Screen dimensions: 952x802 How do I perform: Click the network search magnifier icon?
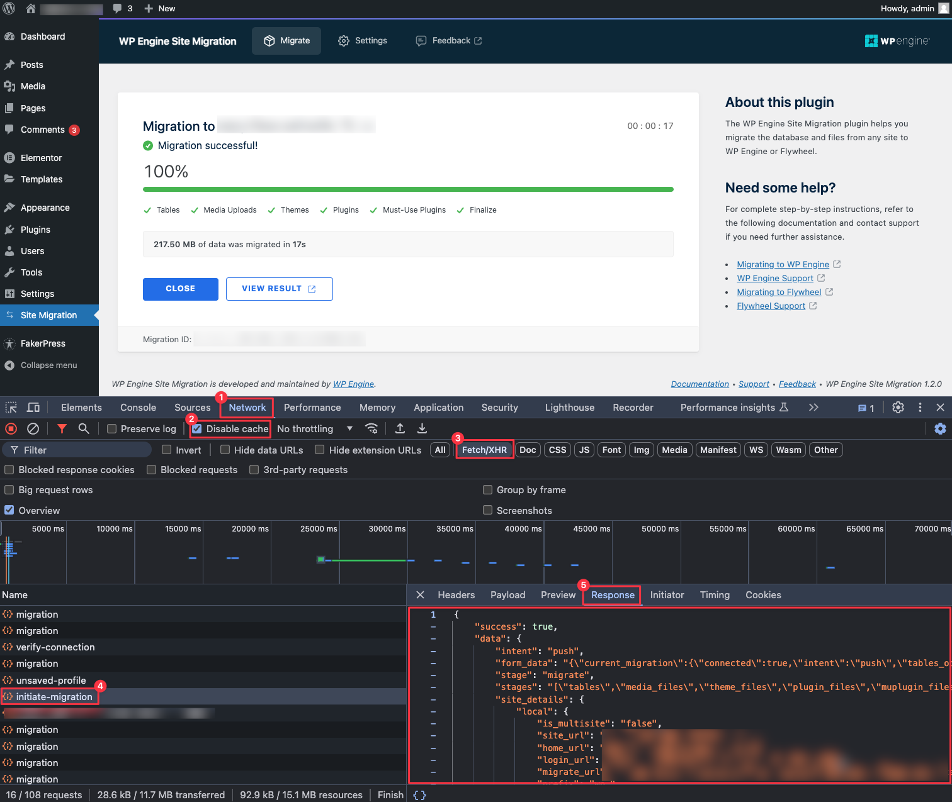point(84,429)
